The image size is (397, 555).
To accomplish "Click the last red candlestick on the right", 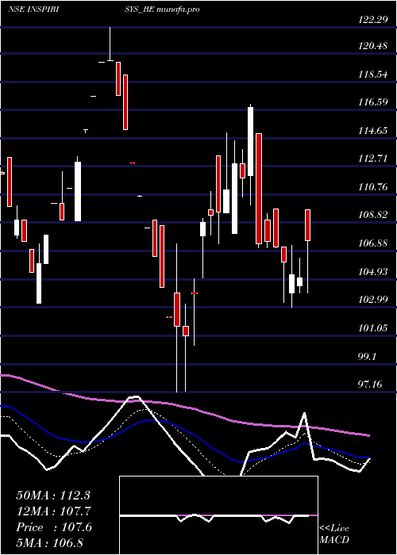I will [x=308, y=225].
